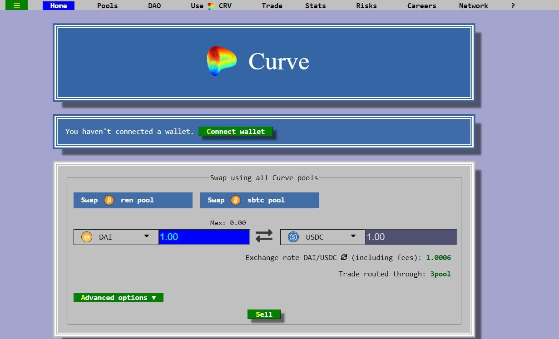Open the USDC token dropdown
The image size is (559, 339).
pos(353,236)
